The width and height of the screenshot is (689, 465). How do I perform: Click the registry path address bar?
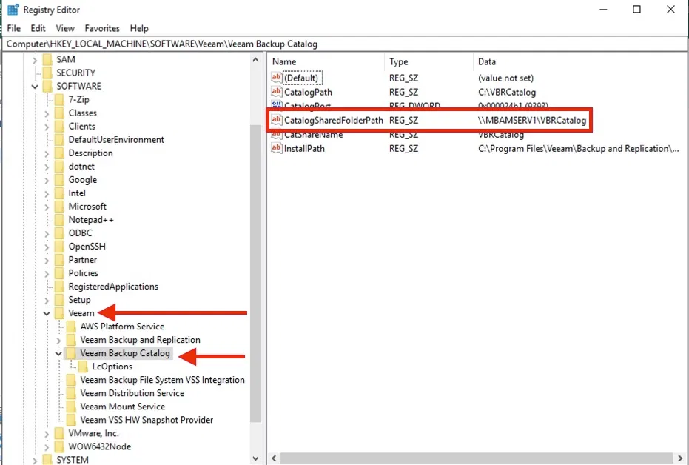345,44
